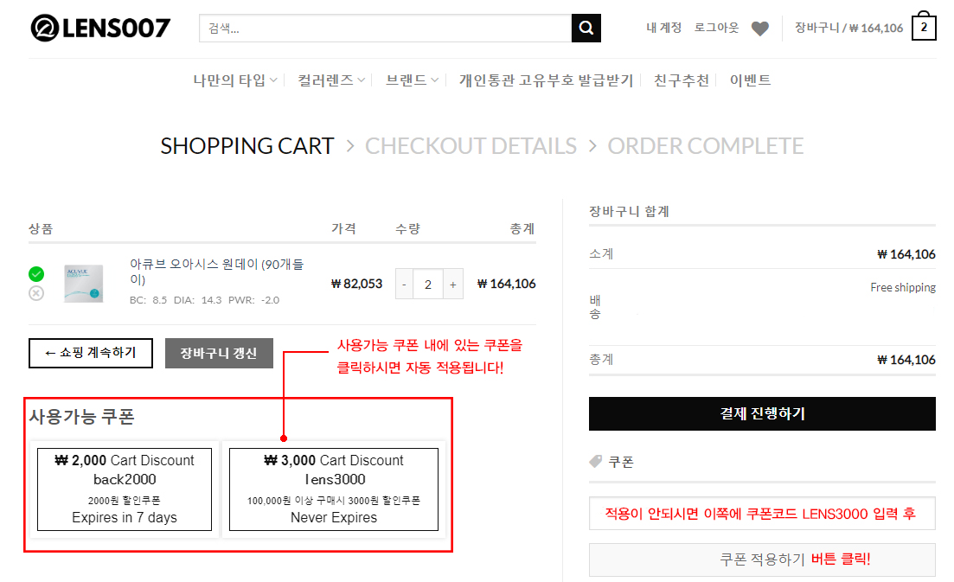Click the 결제 진행하기 checkout button
The image size is (954, 582).
pyautogui.click(x=762, y=413)
